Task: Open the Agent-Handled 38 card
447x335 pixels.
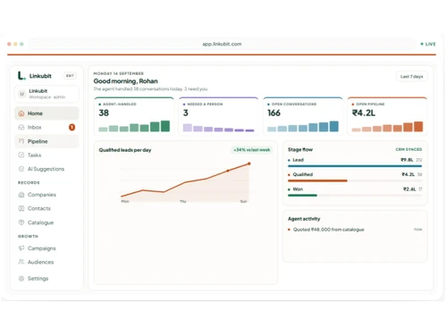Action: click(134, 116)
